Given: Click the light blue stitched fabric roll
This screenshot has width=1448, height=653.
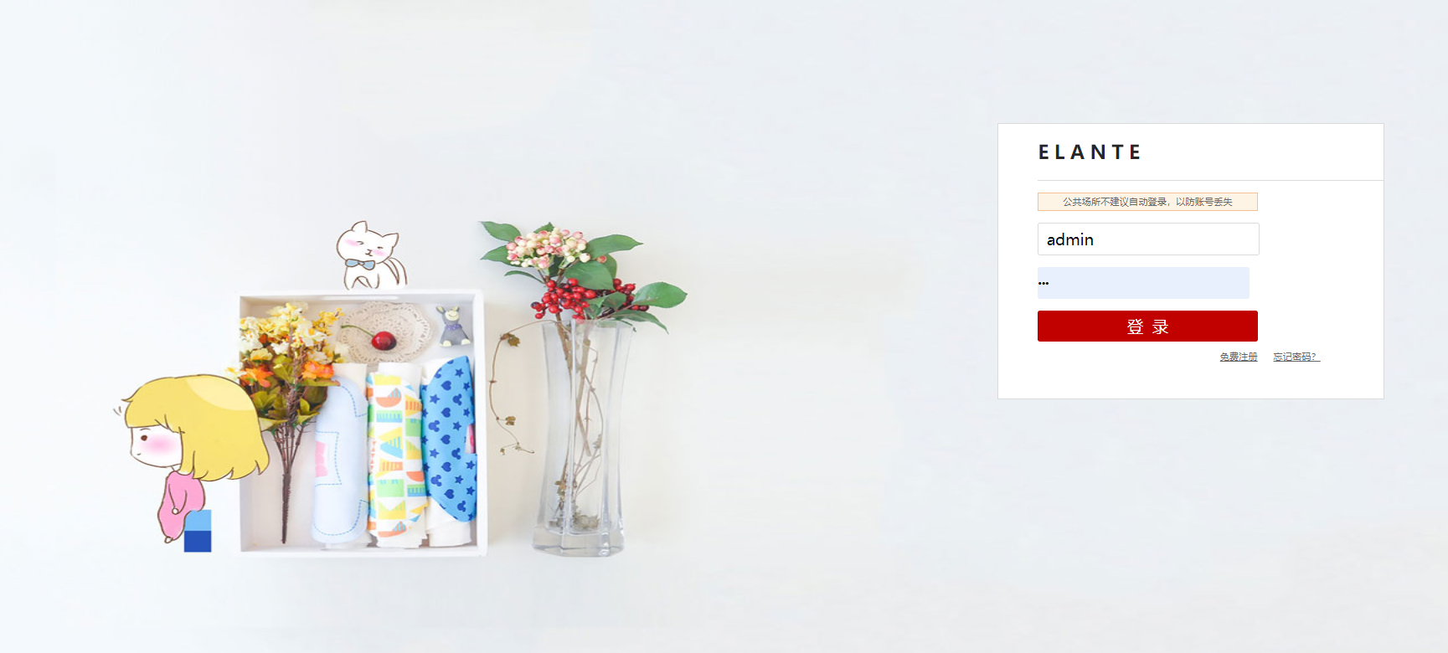Looking at the screenshot, I should pyautogui.click(x=341, y=459).
